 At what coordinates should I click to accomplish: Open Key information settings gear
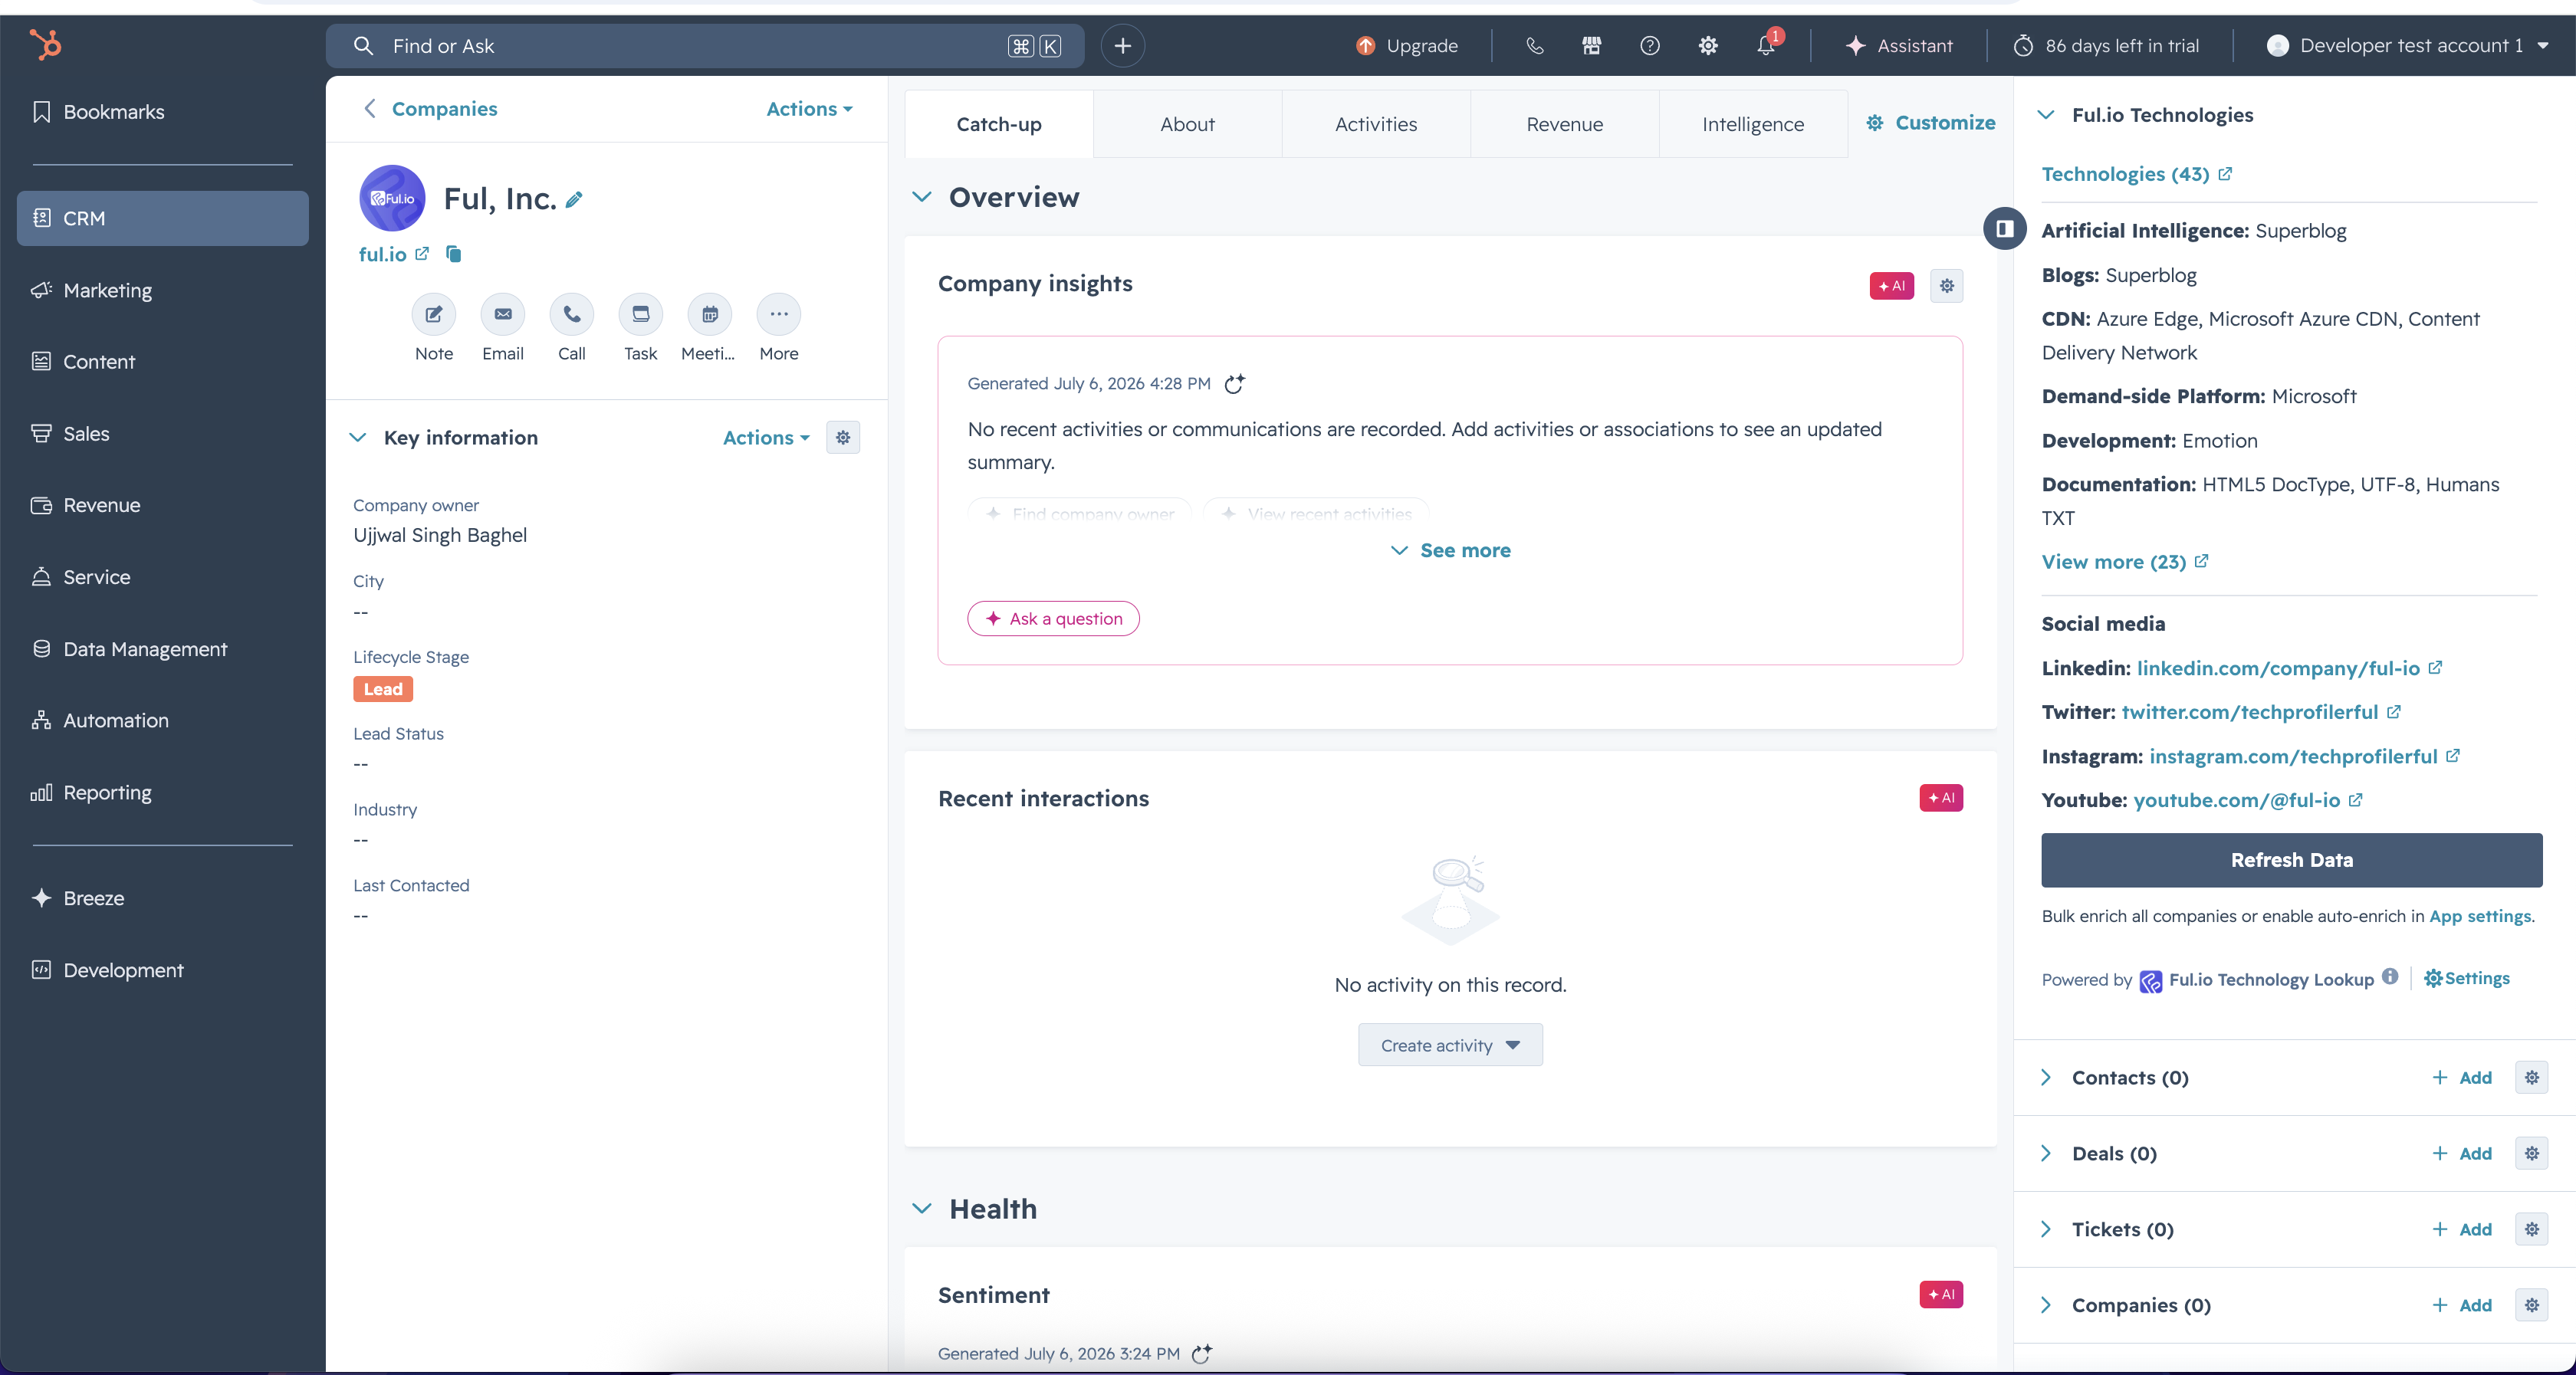[843, 437]
